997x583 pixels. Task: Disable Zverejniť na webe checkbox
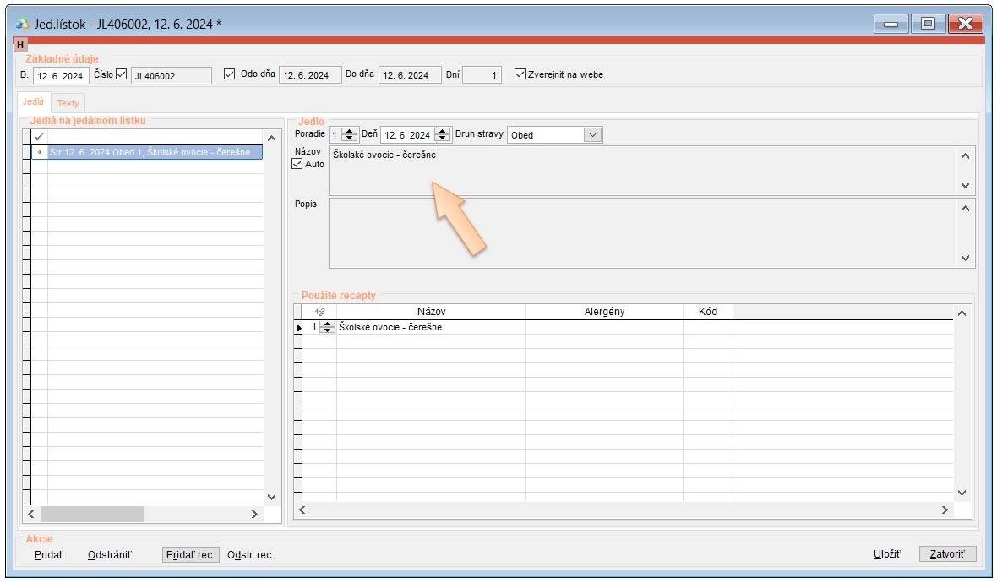tap(520, 74)
